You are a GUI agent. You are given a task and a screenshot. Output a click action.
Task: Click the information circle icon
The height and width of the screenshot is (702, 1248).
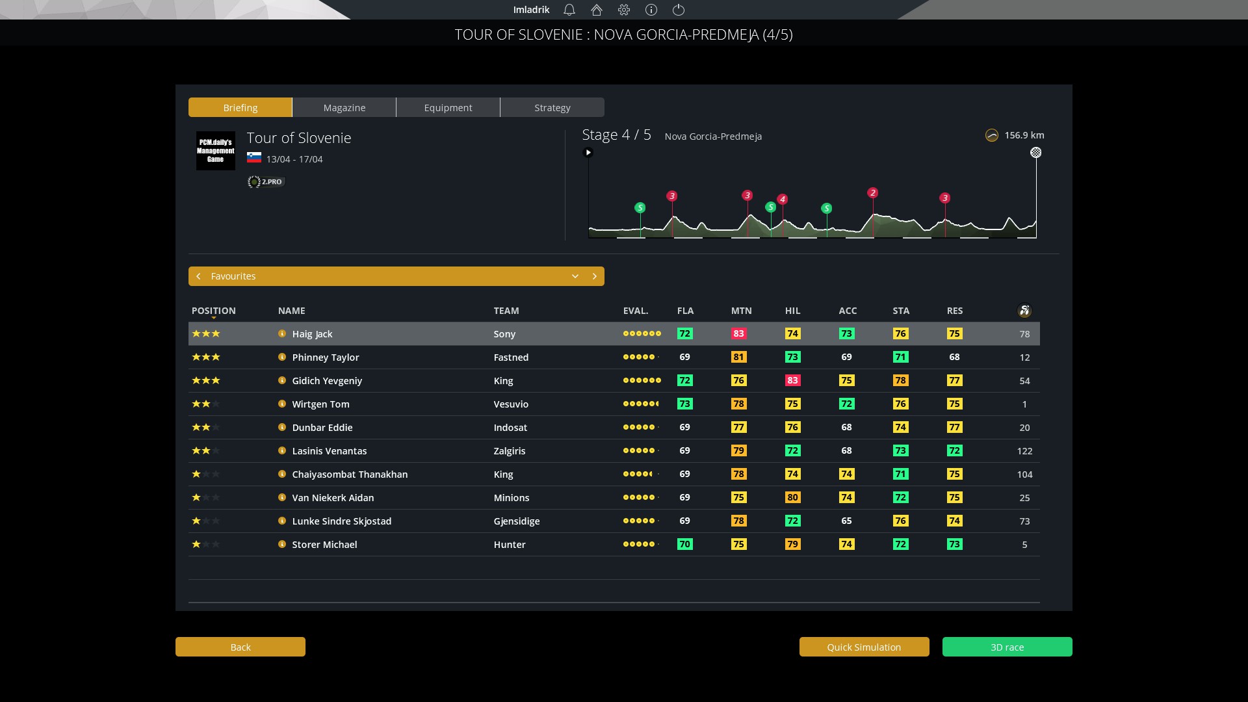[x=651, y=10]
